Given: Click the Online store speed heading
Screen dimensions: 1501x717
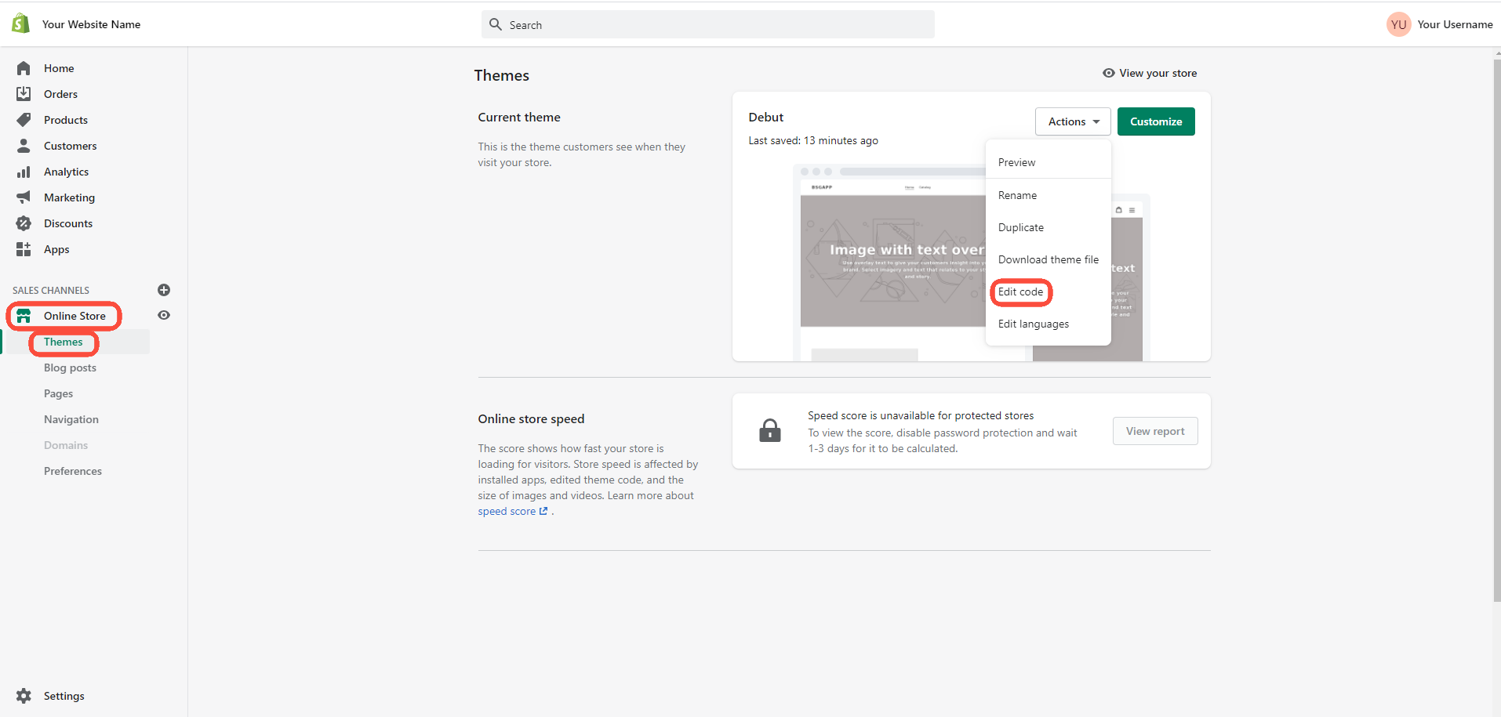Looking at the screenshot, I should 531,418.
